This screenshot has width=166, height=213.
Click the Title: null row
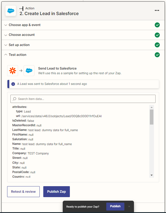coord(19,149)
